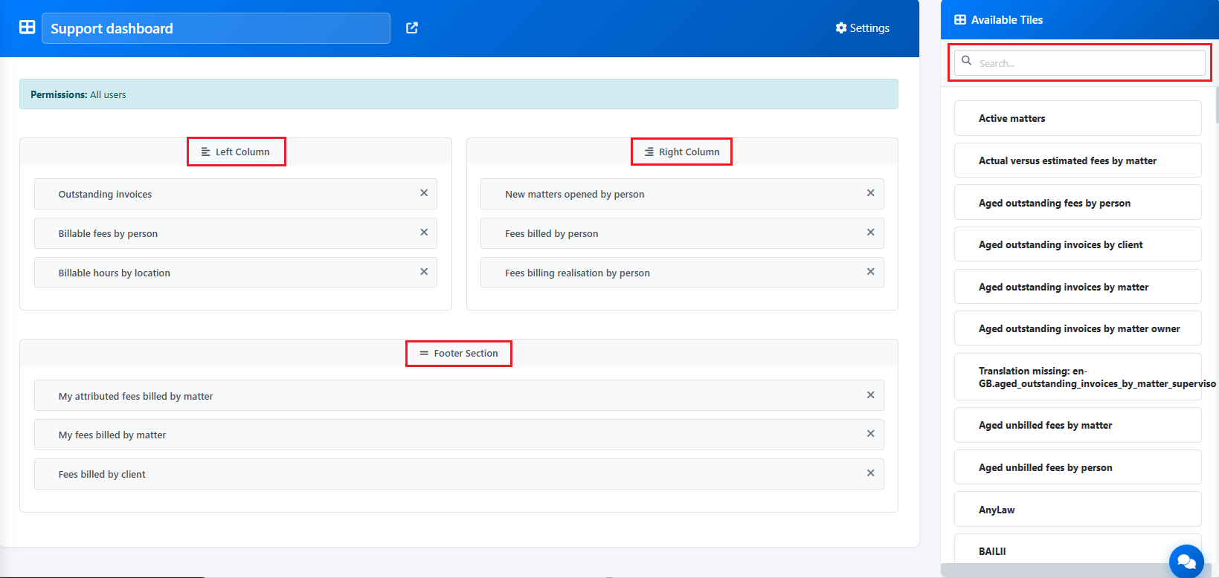Screen dimensions: 1219x578
Task: Remove the Outstanding invoices tile
Action: tap(424, 193)
